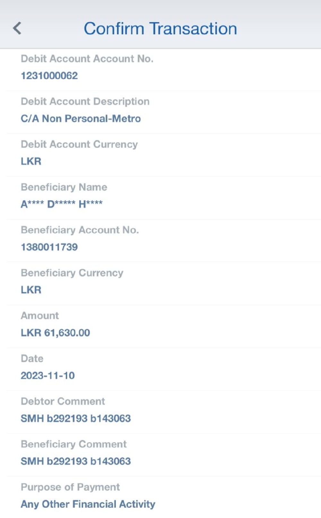Select debit account number 1231000062
Image resolution: width=321 pixels, height=518 pixels.
(x=49, y=76)
